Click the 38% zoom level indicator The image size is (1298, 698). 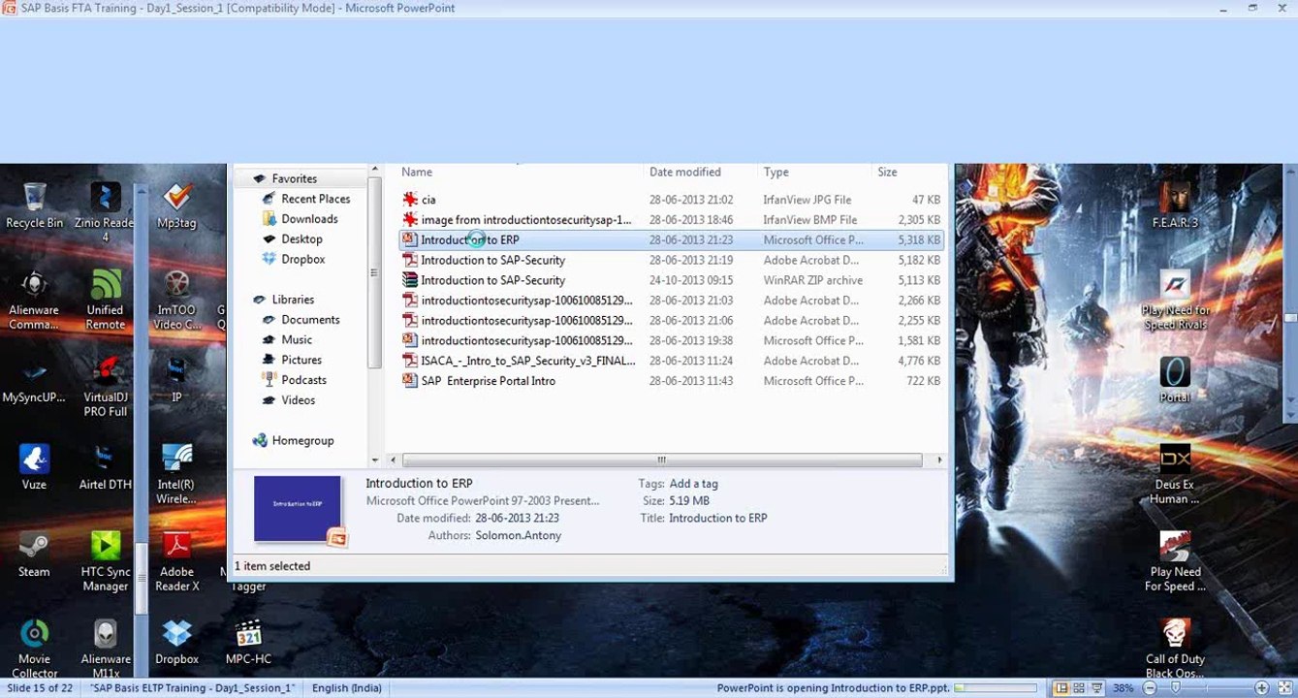pos(1124,688)
